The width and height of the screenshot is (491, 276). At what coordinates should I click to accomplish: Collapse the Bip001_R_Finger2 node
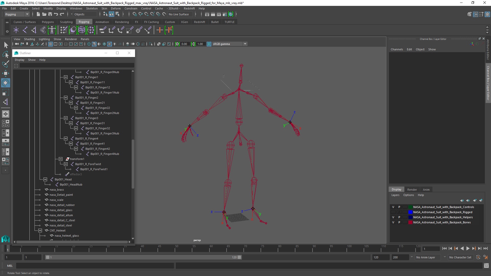pyautogui.click(x=66, y=98)
